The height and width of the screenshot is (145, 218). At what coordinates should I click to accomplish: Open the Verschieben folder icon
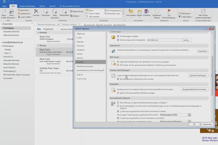pos(131,11)
